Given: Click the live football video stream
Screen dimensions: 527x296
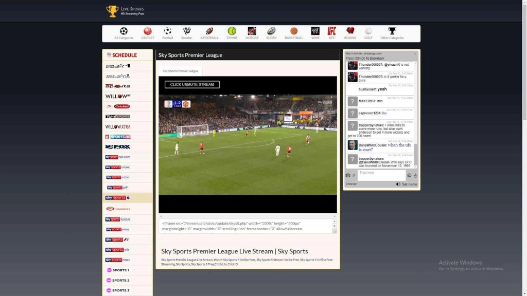Looking at the screenshot, I should (248, 144).
